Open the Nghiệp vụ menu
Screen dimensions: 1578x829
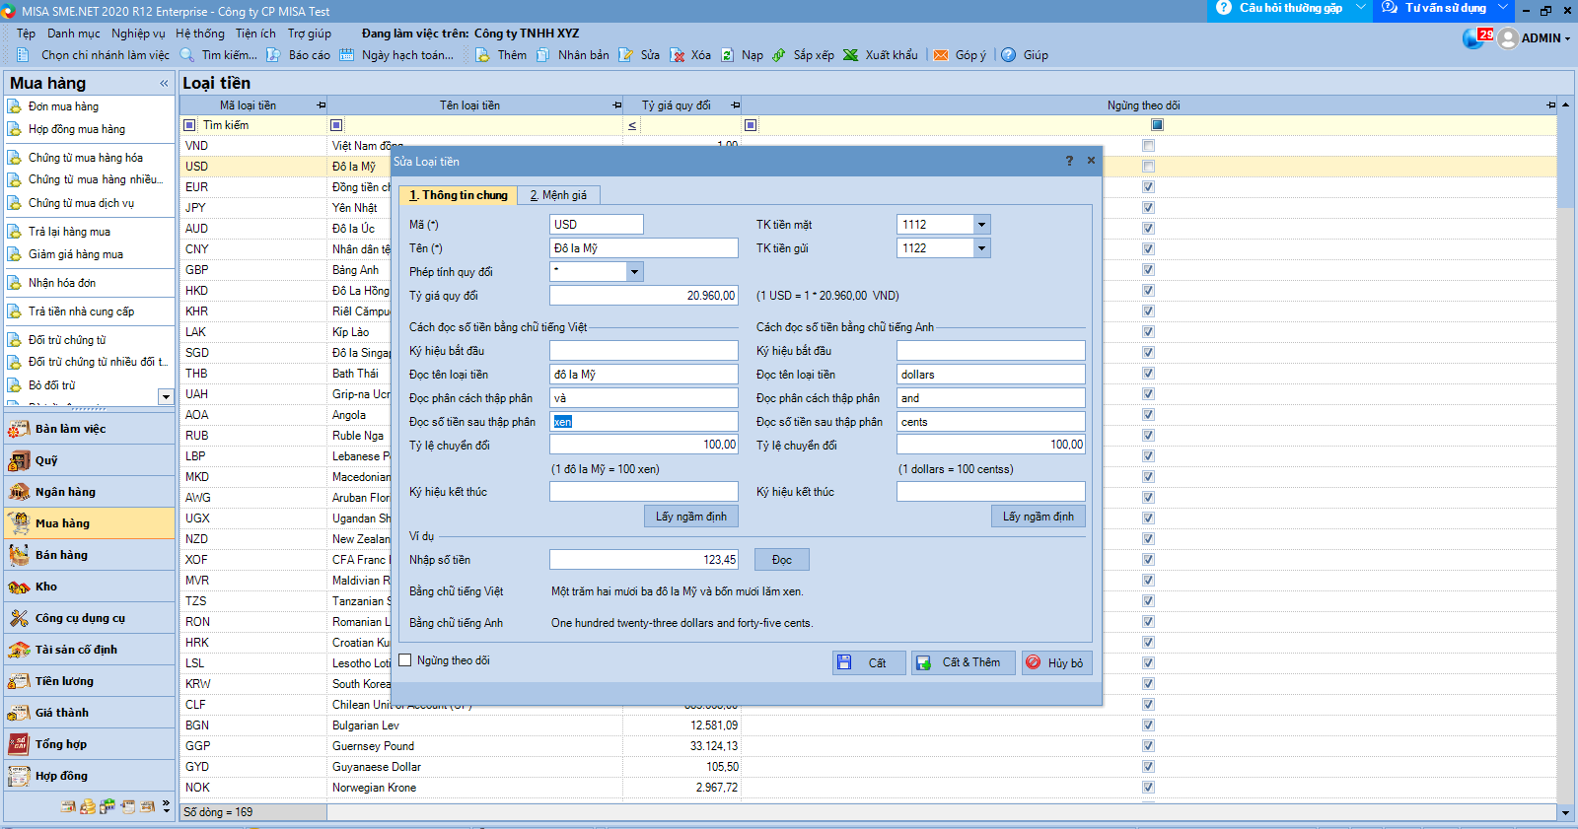(x=138, y=34)
